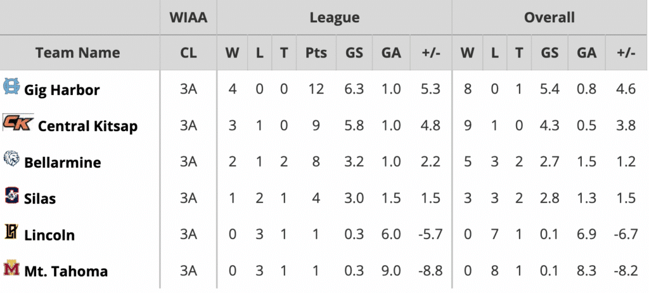This screenshot has height=293, width=649.
Task: Click the WIAA header cell
Action: coord(188,18)
